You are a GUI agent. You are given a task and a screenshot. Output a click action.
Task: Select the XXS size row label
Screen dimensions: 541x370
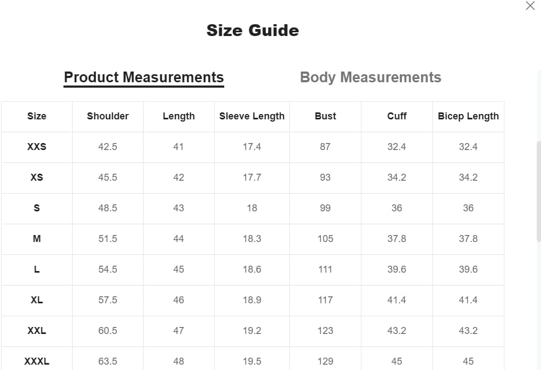[37, 147]
